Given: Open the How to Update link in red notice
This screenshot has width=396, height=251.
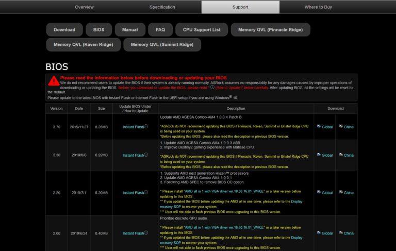Looking at the screenshot, I should coord(228,88).
